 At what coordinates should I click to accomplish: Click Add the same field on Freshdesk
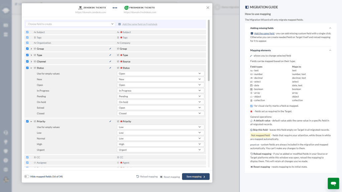(x=140, y=24)
